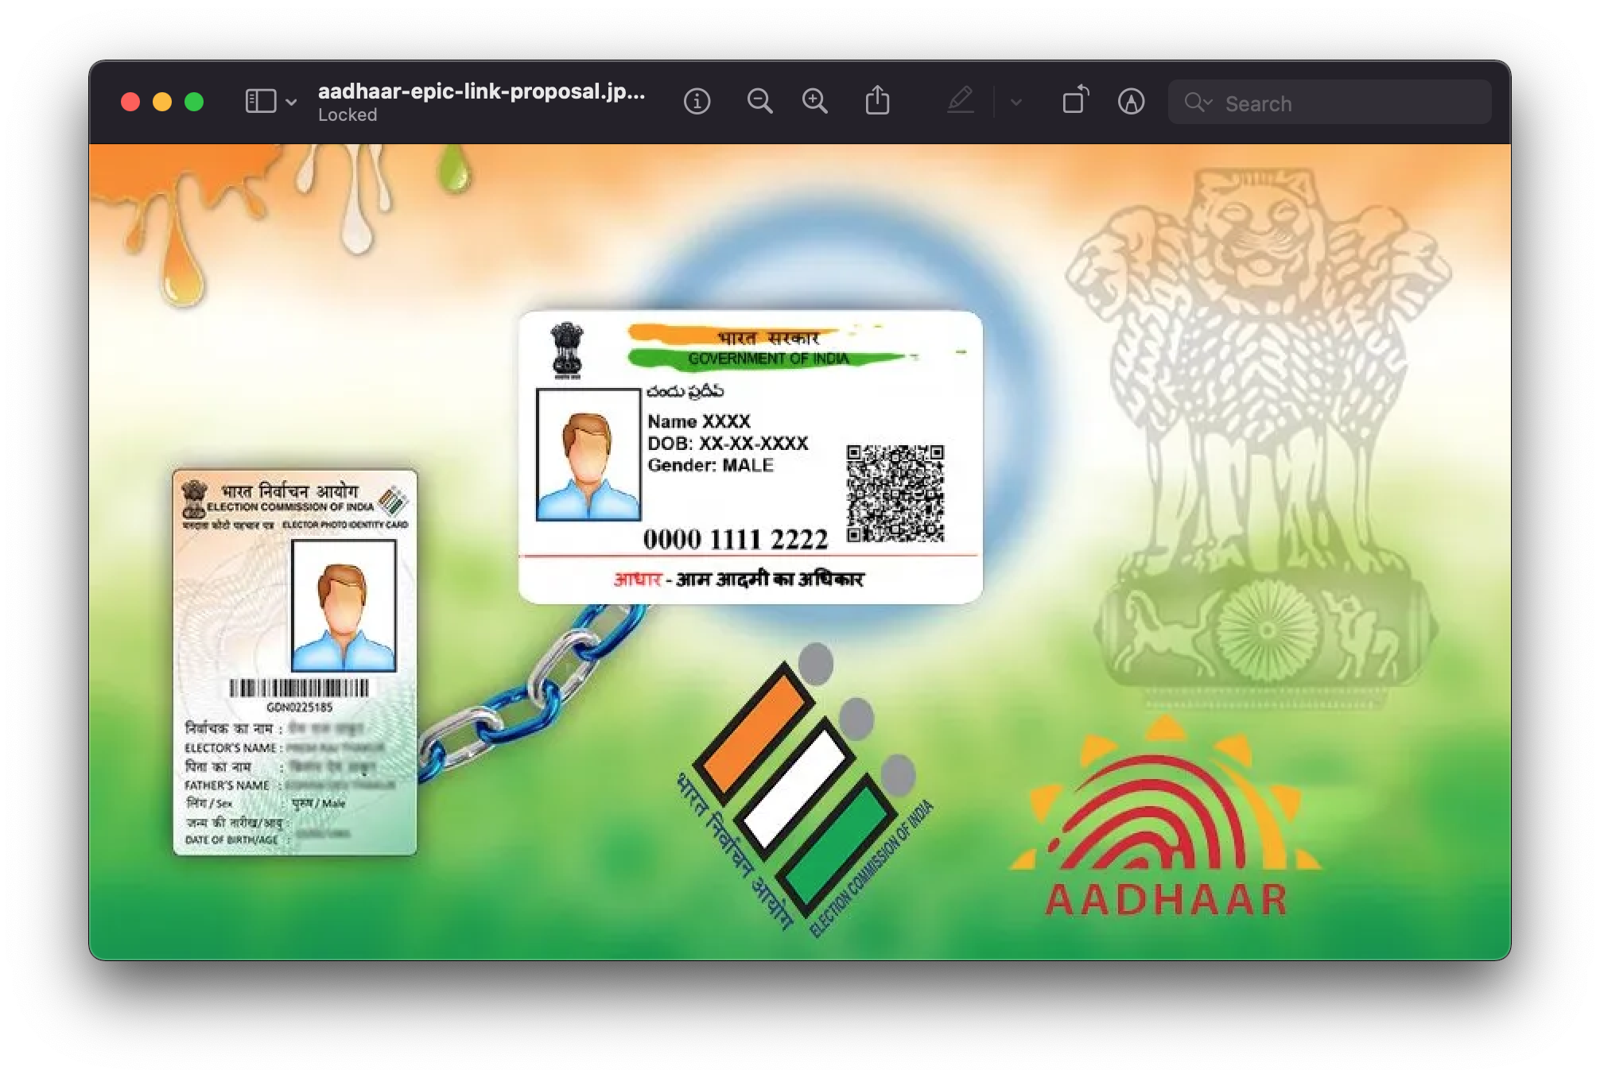The height and width of the screenshot is (1078, 1600).
Task: Close the Preview window
Action: 130,102
